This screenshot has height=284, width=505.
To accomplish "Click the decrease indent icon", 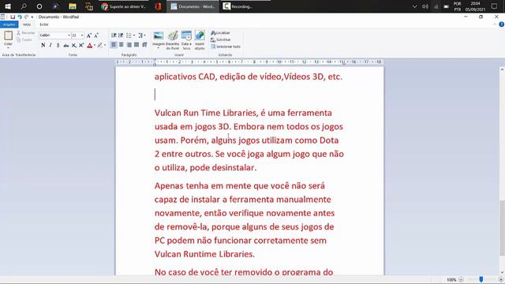I will pos(114,35).
